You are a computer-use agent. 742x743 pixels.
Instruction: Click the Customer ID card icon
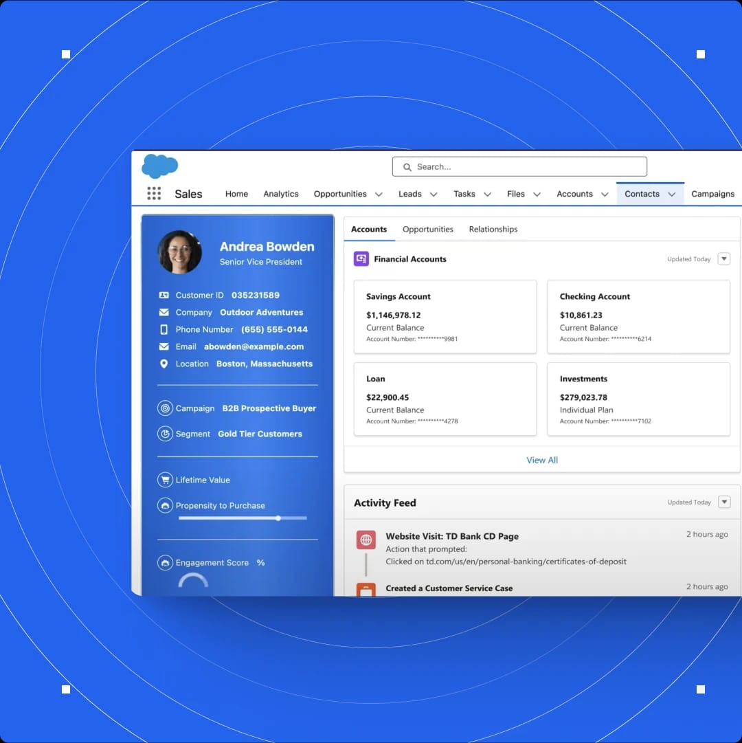166,295
